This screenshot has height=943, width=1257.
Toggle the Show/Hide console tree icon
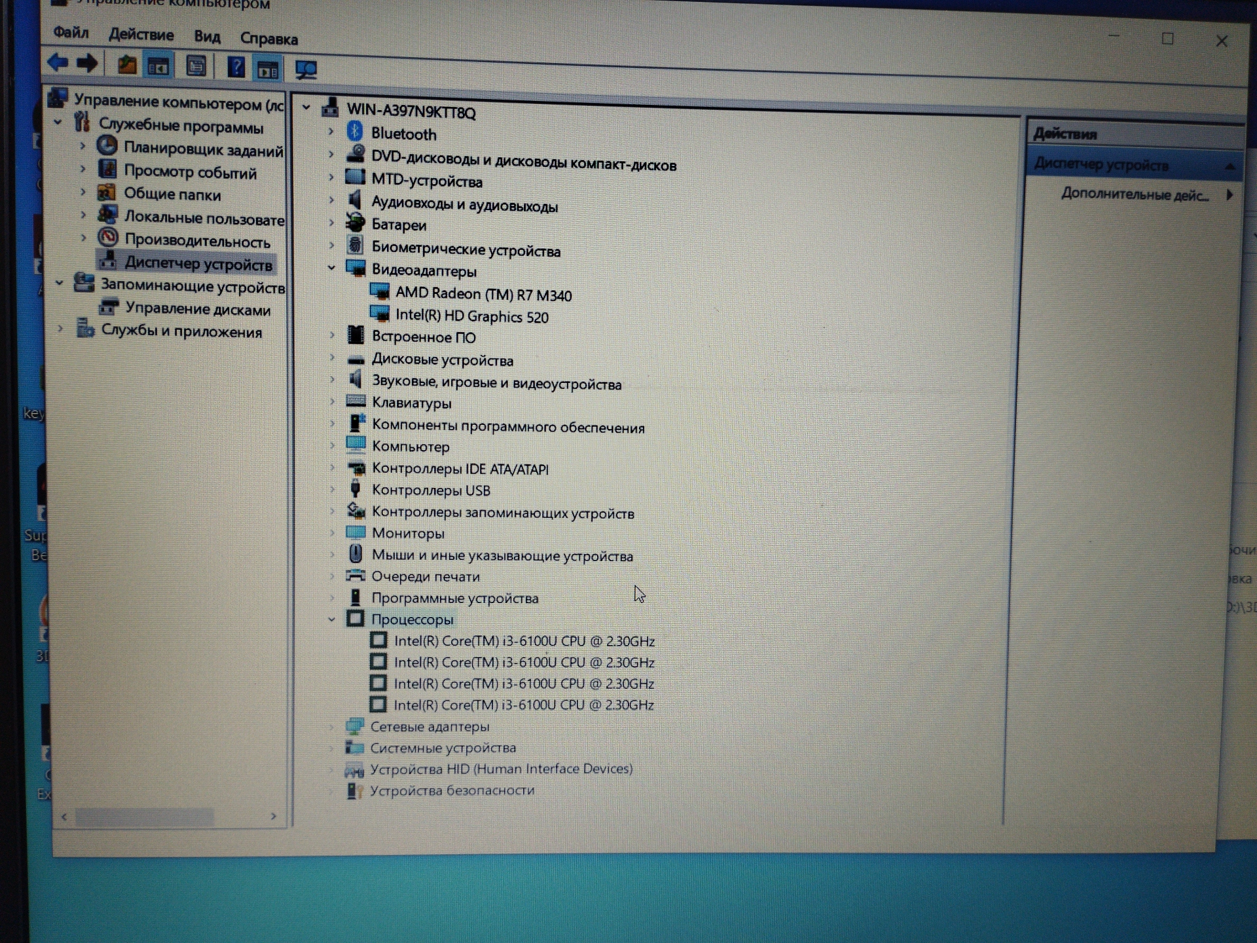coord(158,66)
